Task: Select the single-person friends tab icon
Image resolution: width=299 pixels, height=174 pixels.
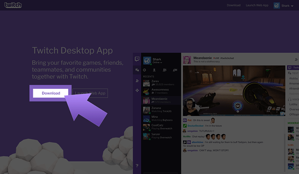Action: click(x=154, y=70)
